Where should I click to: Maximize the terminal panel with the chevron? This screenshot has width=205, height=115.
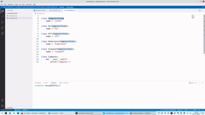tap(200, 83)
